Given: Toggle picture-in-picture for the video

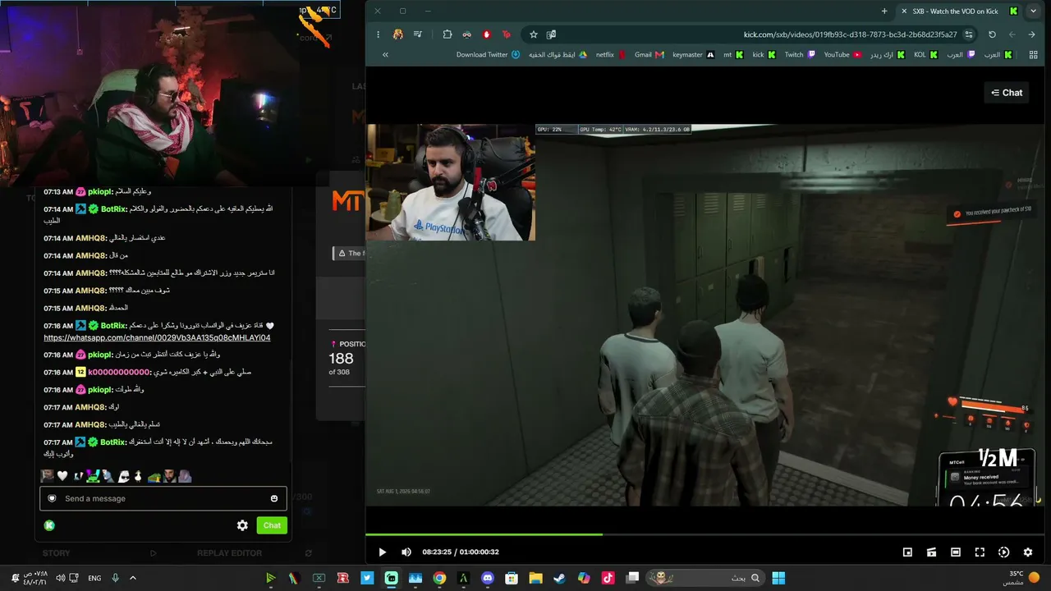Looking at the screenshot, I should [907, 552].
